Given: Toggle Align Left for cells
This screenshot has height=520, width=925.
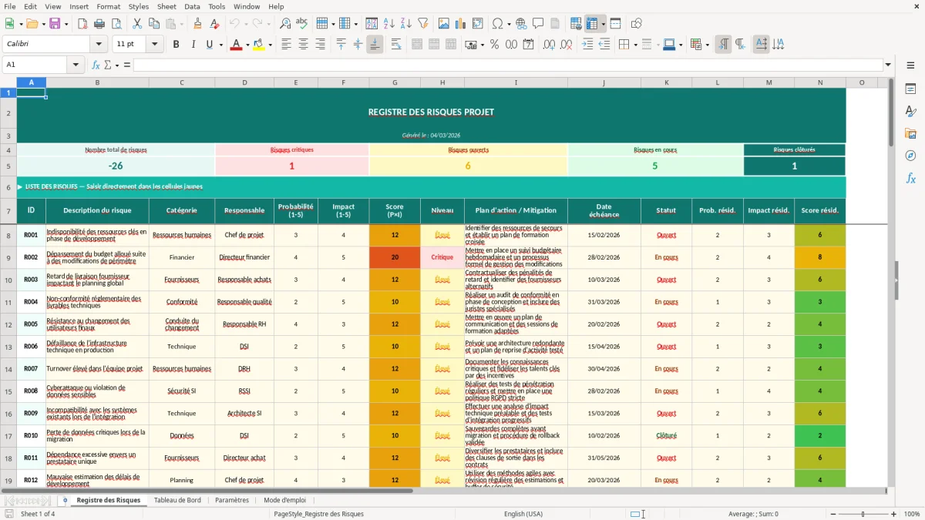Looking at the screenshot, I should pos(286,45).
